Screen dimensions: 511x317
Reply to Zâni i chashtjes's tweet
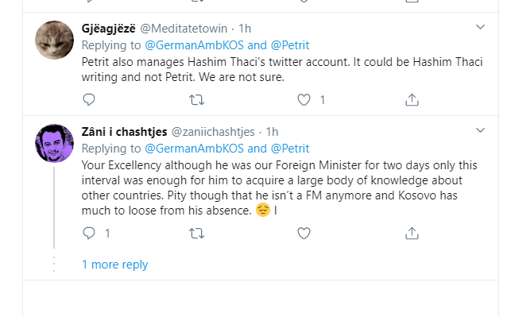(89, 234)
